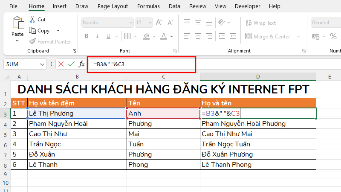This screenshot has height=192, width=341.
Task: Middle align cell contents
Action: (x=198, y=23)
